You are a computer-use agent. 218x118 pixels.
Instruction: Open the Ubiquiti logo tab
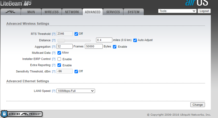[11, 12]
